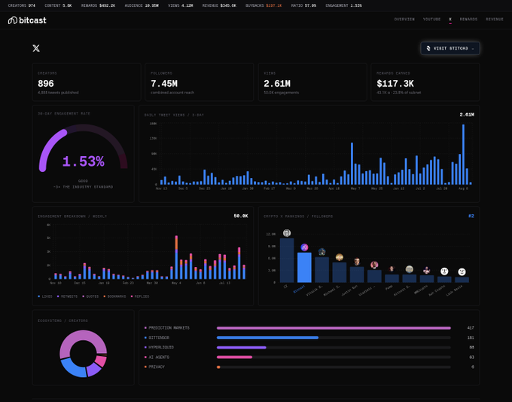512x402 pixels.
Task: Select the X tab in navigation
Action: pyautogui.click(x=450, y=20)
